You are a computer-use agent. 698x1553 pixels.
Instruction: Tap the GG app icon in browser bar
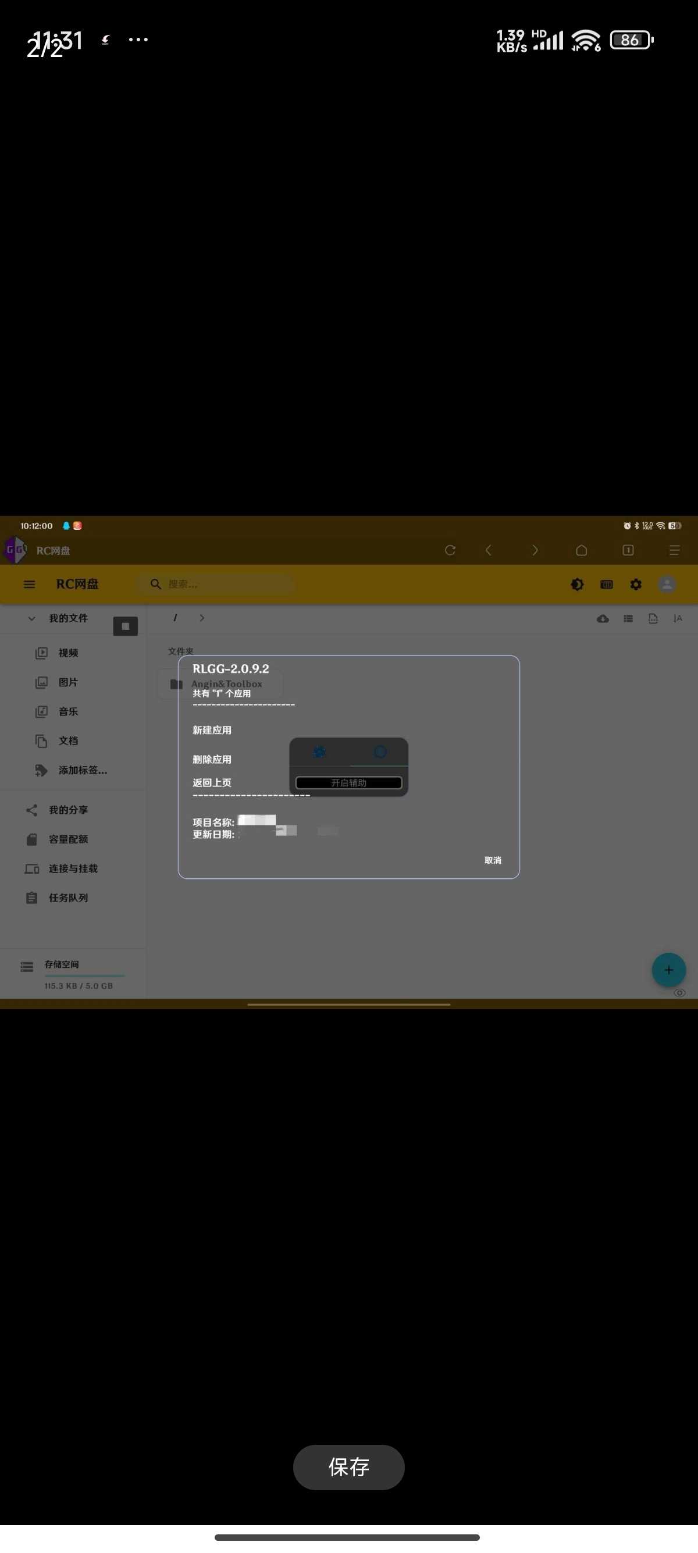pyautogui.click(x=16, y=550)
